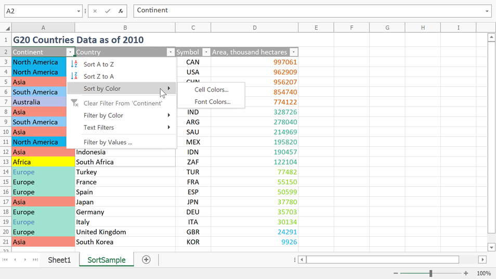496x279 pixels.
Task: Open the Symbol column filter dropdown
Action: coord(206,52)
